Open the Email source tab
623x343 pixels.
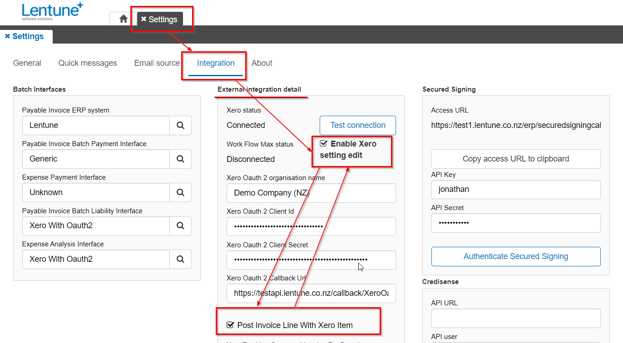[157, 63]
